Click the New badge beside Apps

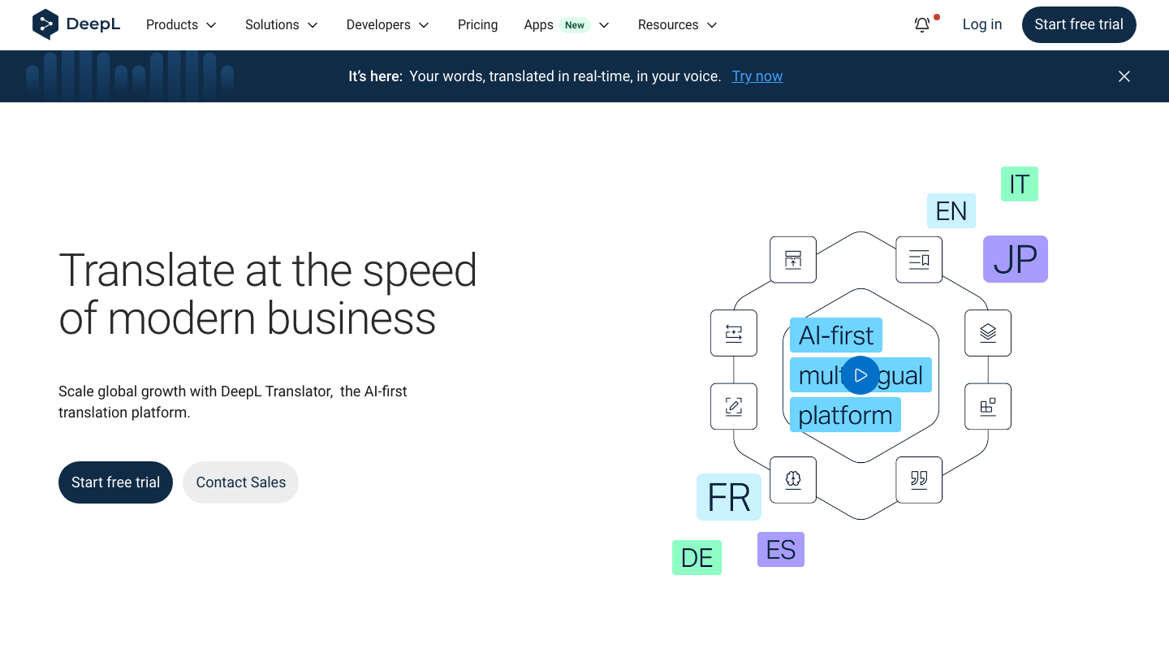[575, 25]
